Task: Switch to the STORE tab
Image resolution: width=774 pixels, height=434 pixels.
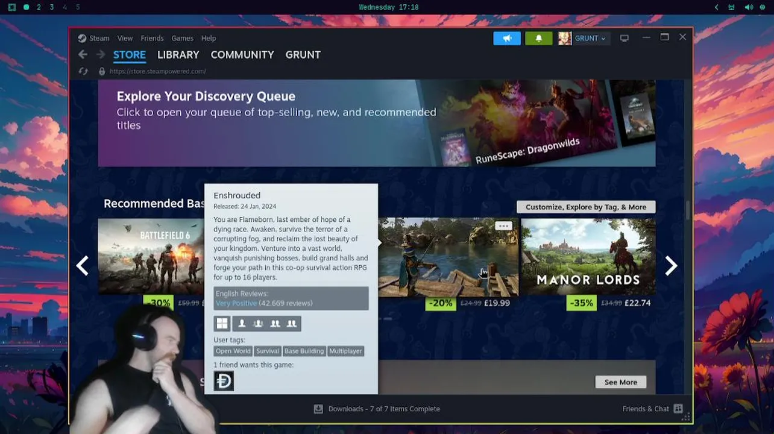Action: point(130,55)
